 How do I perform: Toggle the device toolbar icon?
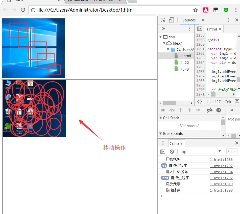pos(171,20)
